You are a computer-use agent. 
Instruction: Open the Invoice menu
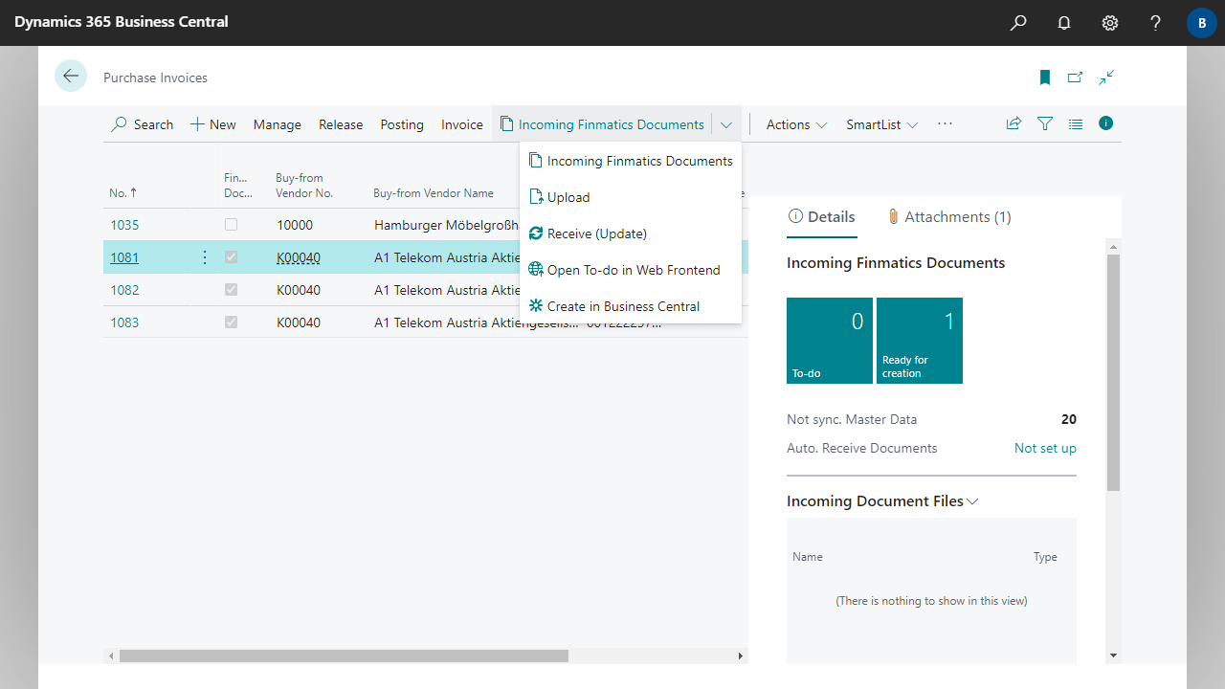point(462,124)
